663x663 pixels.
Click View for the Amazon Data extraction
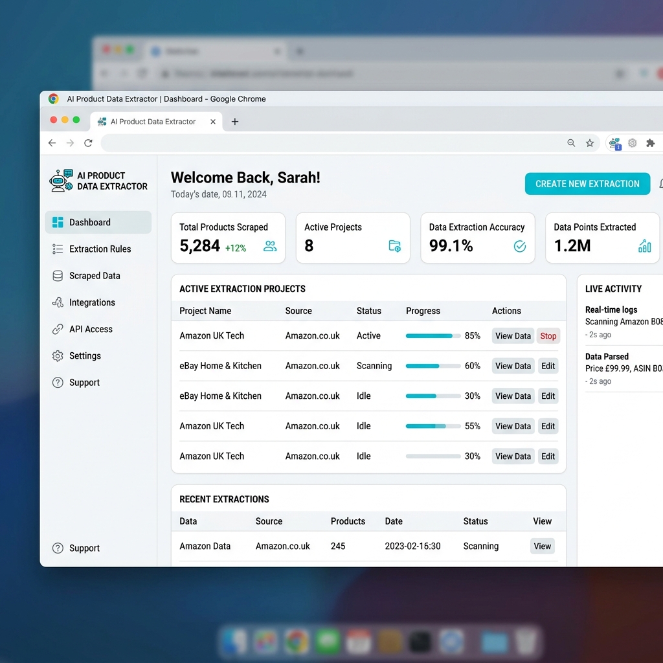point(542,546)
